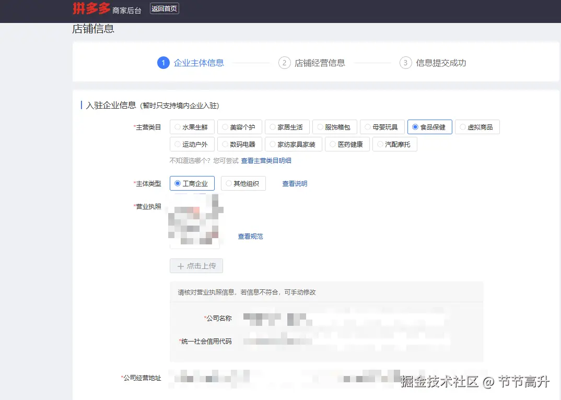Select 母婴玩具 category radio
Viewport: 561px width, 400px height.
[x=382, y=127]
